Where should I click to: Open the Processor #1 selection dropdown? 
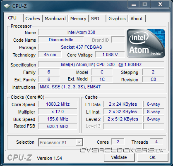tap(60, 142)
